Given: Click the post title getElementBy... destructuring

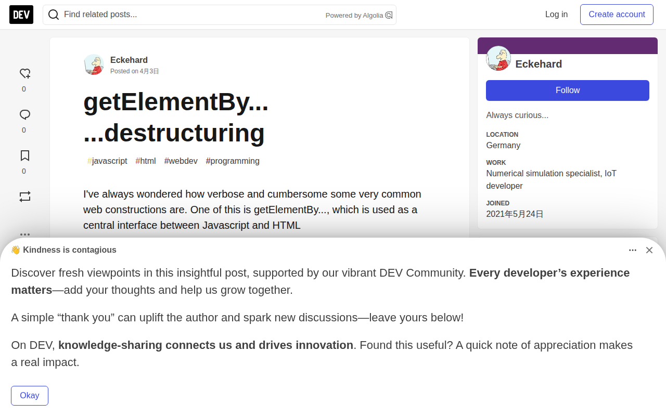Looking at the screenshot, I should pos(176,117).
